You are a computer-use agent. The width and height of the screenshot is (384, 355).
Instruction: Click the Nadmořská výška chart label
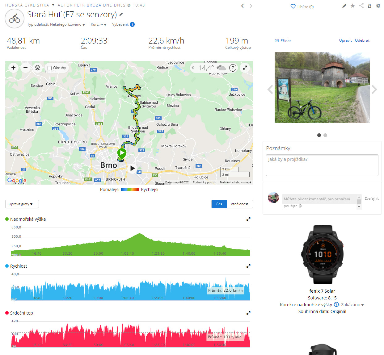(x=28, y=219)
